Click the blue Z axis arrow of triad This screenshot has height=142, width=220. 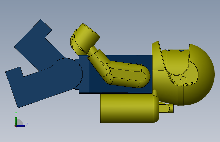coord(21,126)
